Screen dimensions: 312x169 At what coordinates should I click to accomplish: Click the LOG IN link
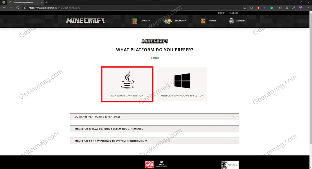tap(222, 13)
